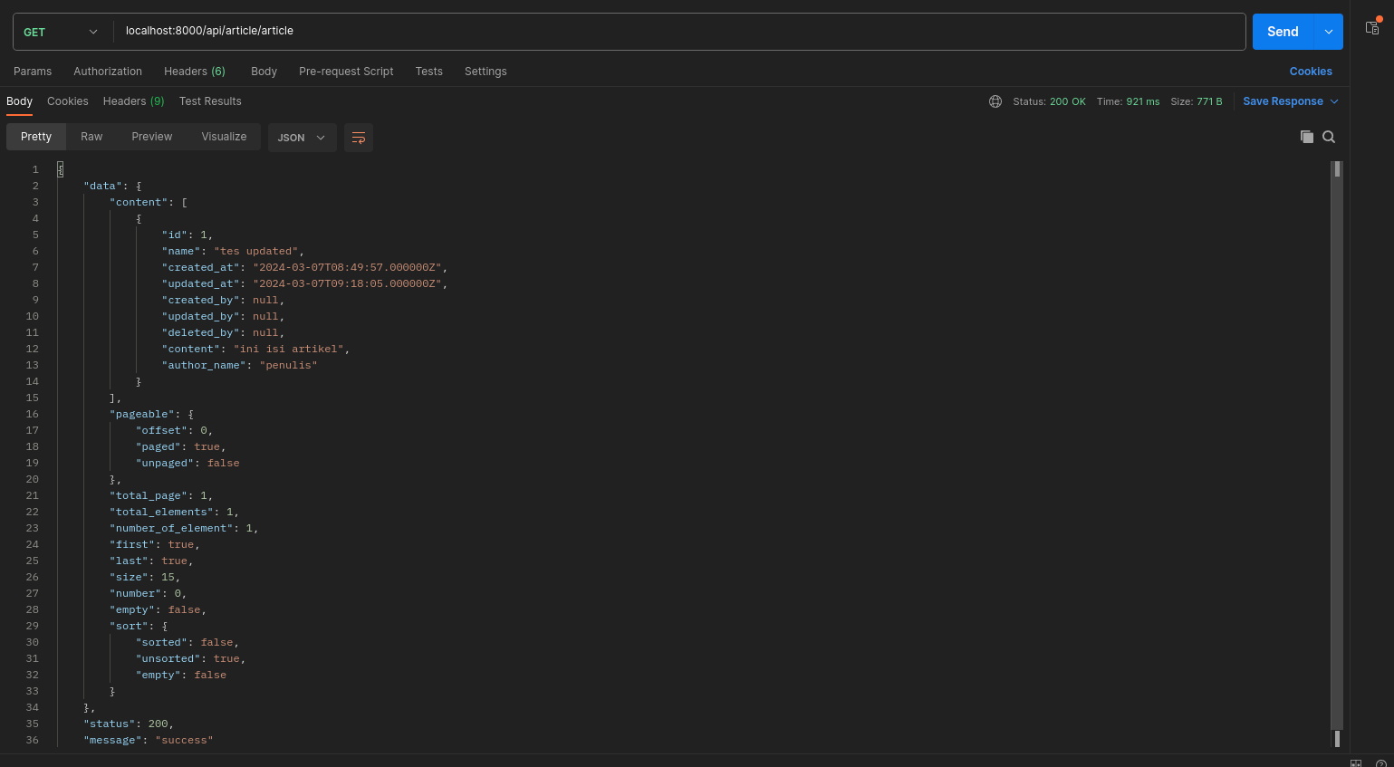Open the right sidebar documentation panel icon

(1372, 27)
